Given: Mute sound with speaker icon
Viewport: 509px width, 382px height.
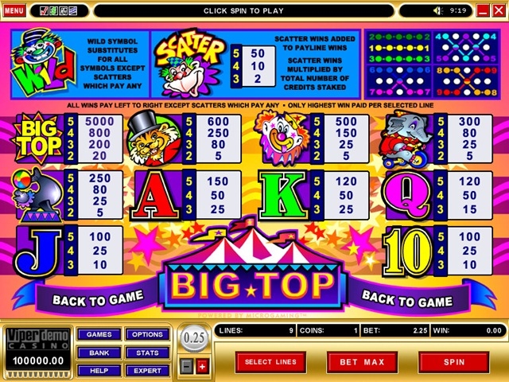Looking at the screenshot, I should click(x=438, y=10).
